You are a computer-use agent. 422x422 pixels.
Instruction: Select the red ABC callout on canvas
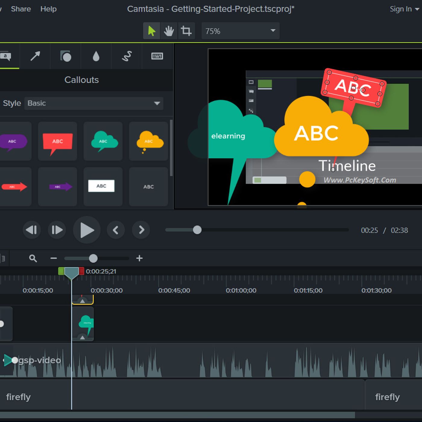pos(353,88)
